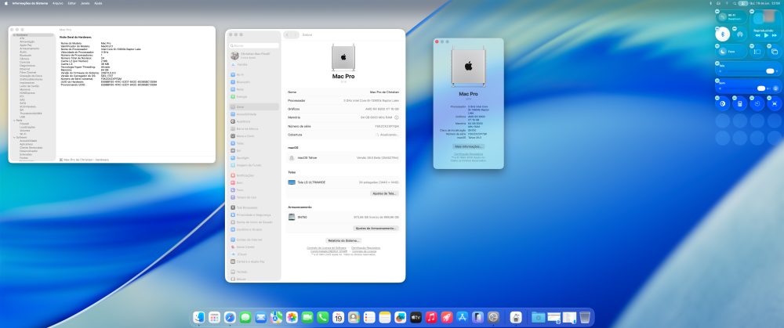Toggle Dark Mode control in Control Center

pyautogui.click(x=722, y=103)
